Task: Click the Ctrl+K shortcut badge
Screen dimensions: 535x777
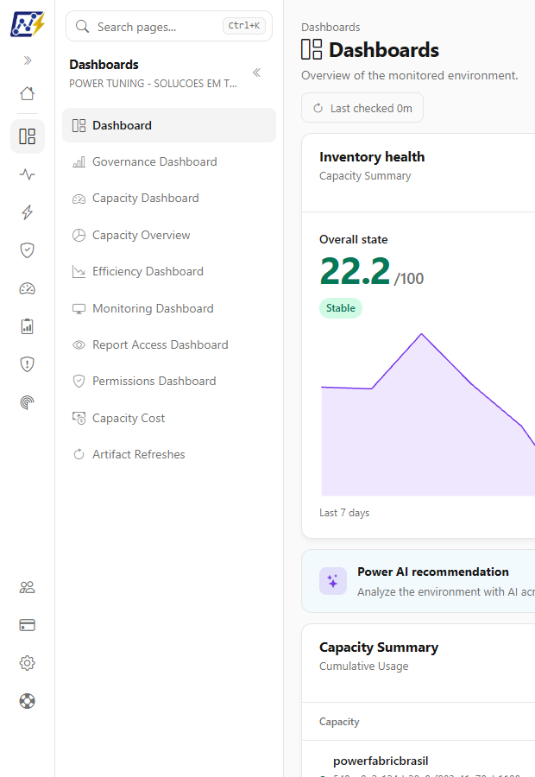Action: pos(243,26)
